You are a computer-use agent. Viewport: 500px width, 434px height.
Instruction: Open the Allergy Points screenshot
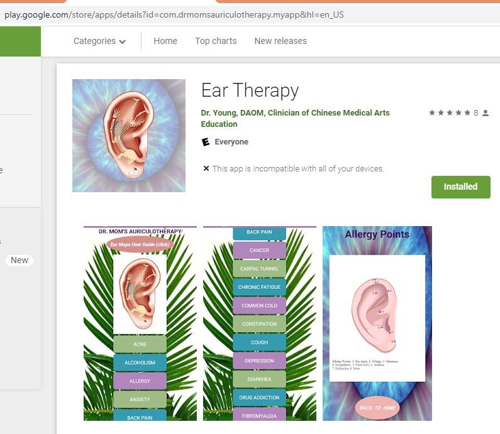377,323
